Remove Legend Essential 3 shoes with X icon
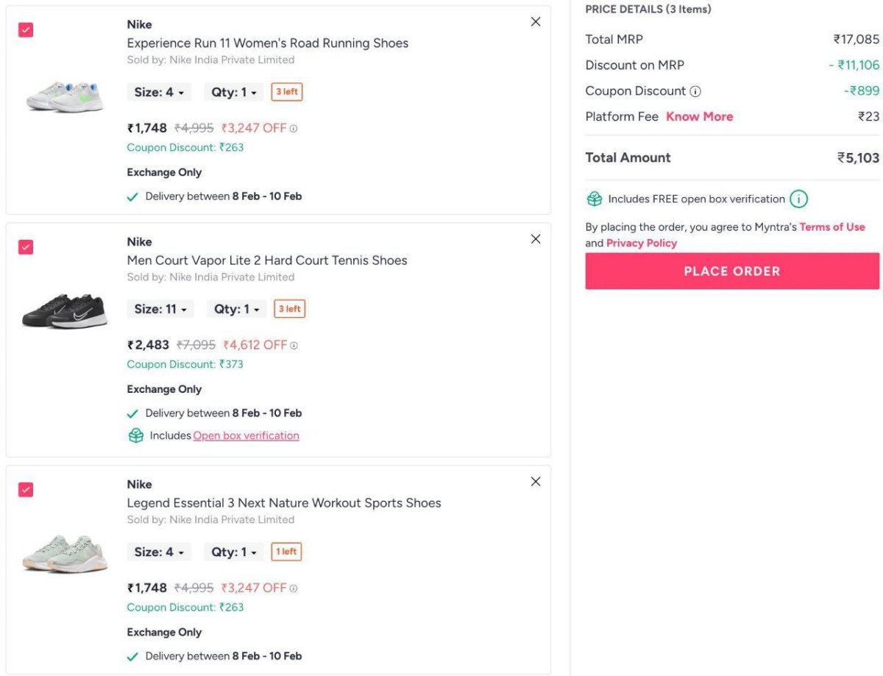Screen dimensions: 883x676 [x=536, y=482]
